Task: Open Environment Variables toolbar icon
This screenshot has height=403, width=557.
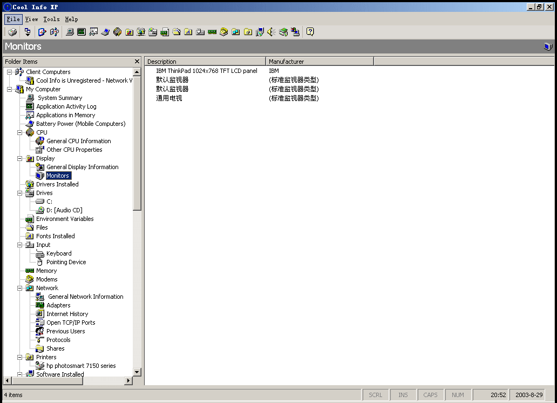Action: (165, 32)
